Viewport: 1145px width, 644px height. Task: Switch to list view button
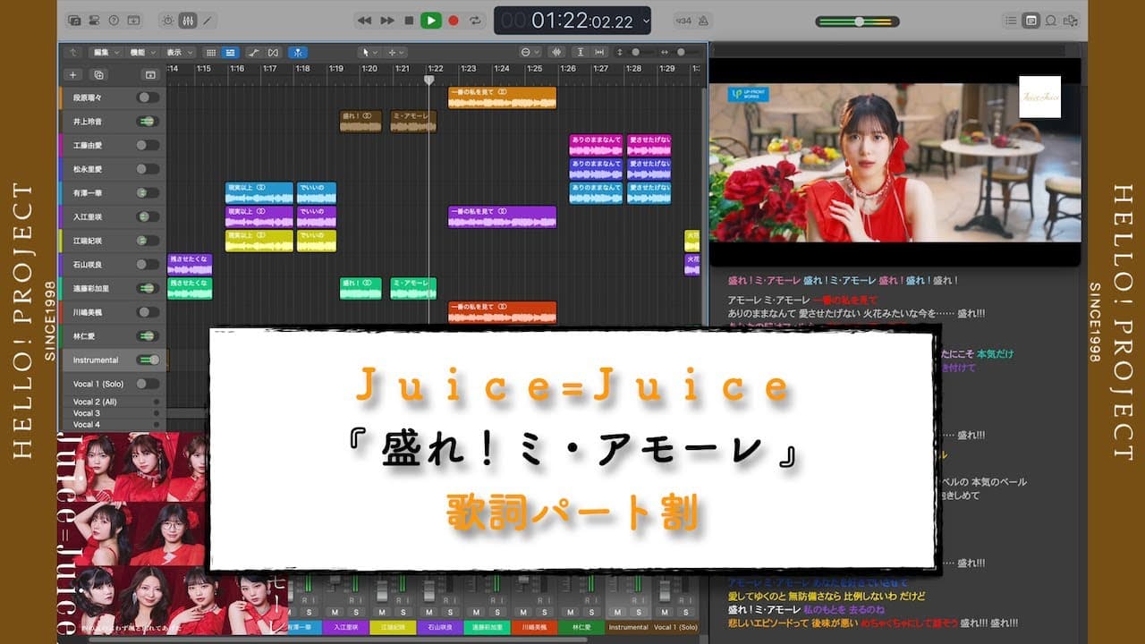230,53
